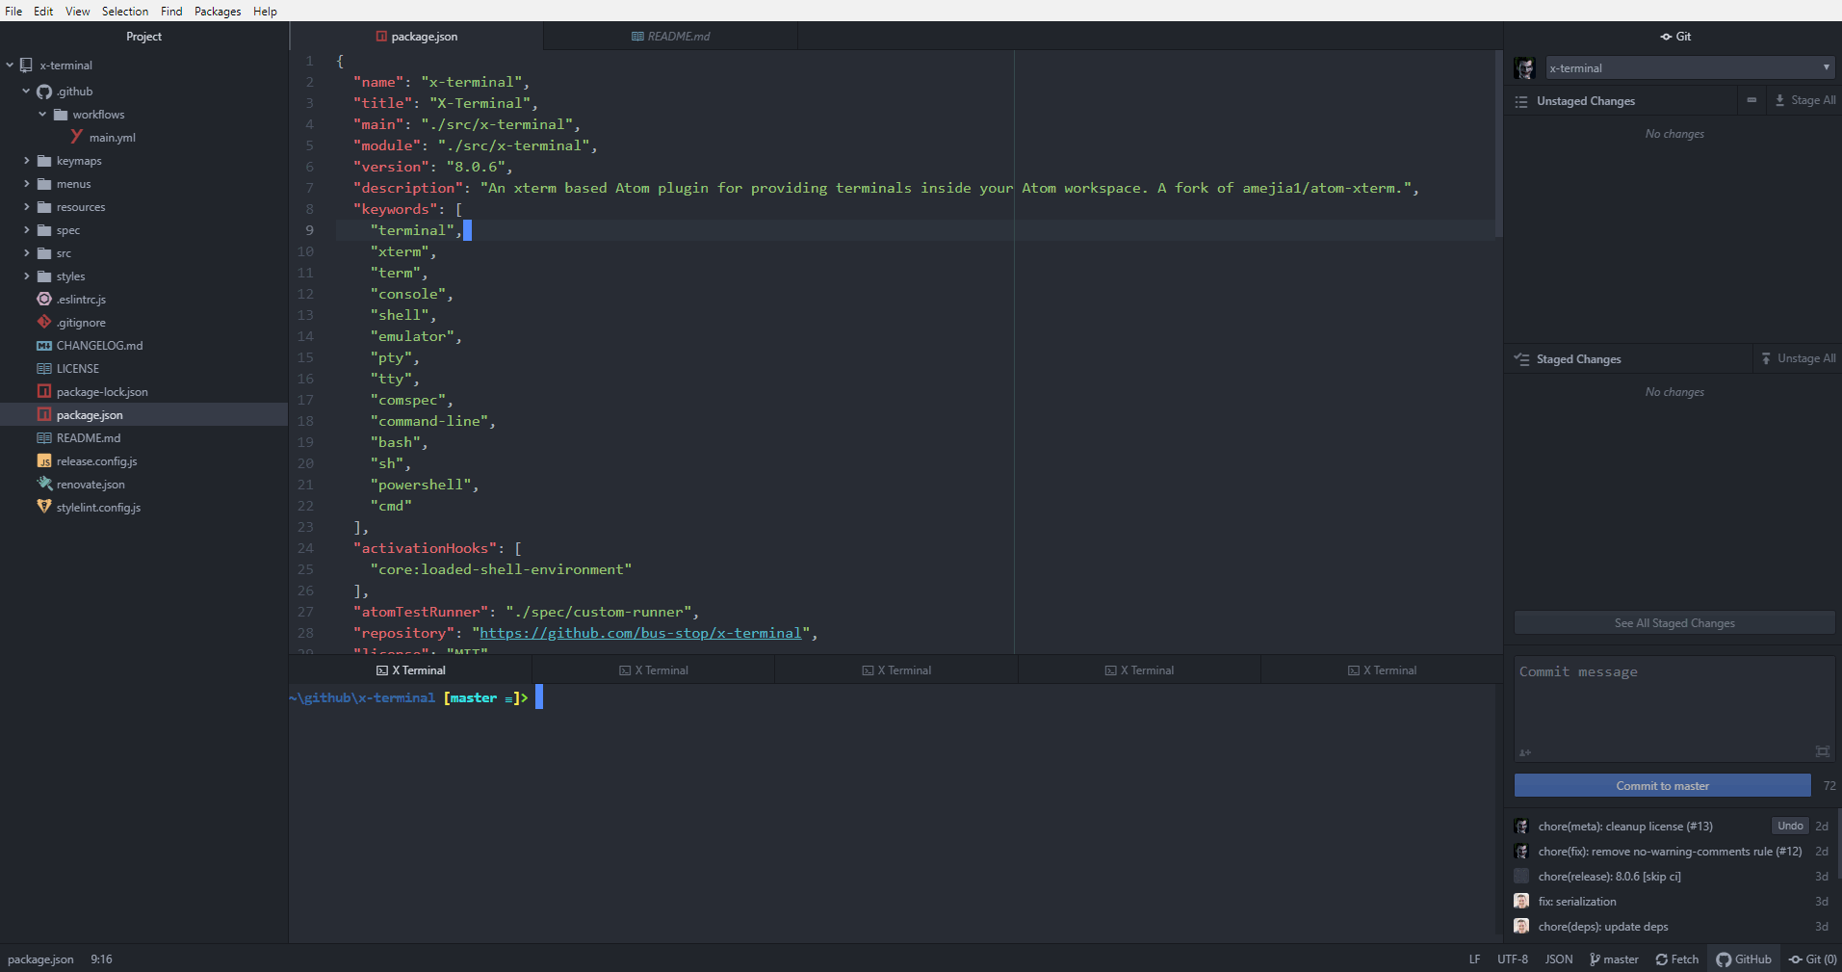Viewport: 1842px width, 972px height.
Task: Expand the resources folder
Action: coord(26,207)
